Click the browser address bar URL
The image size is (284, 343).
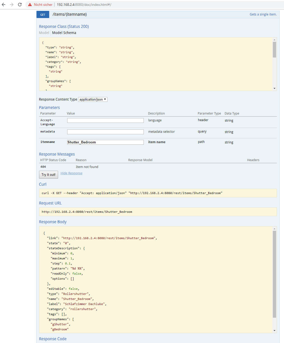pos(84,5)
